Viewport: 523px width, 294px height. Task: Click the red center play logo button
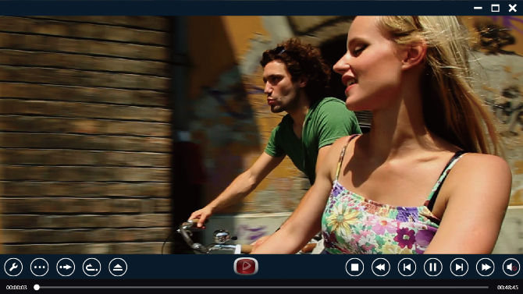coord(246,267)
